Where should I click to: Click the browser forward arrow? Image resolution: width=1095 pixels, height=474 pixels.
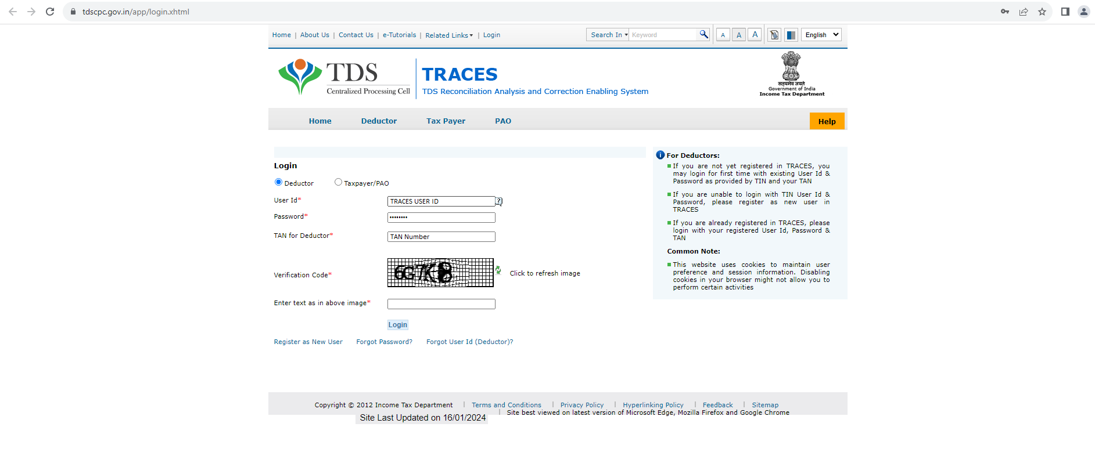[31, 12]
